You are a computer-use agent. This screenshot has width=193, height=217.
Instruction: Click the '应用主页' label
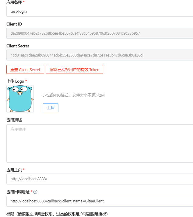[14, 170]
